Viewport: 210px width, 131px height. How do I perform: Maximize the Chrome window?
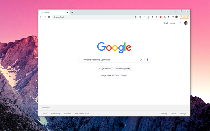click(182, 11)
